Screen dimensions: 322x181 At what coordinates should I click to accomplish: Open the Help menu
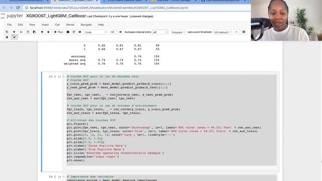(101, 25)
